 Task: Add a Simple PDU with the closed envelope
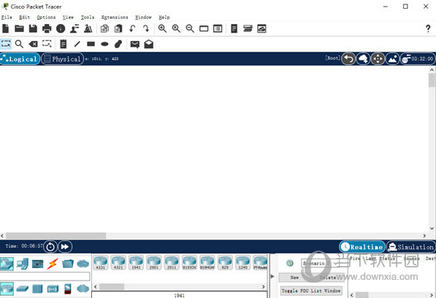click(135, 44)
